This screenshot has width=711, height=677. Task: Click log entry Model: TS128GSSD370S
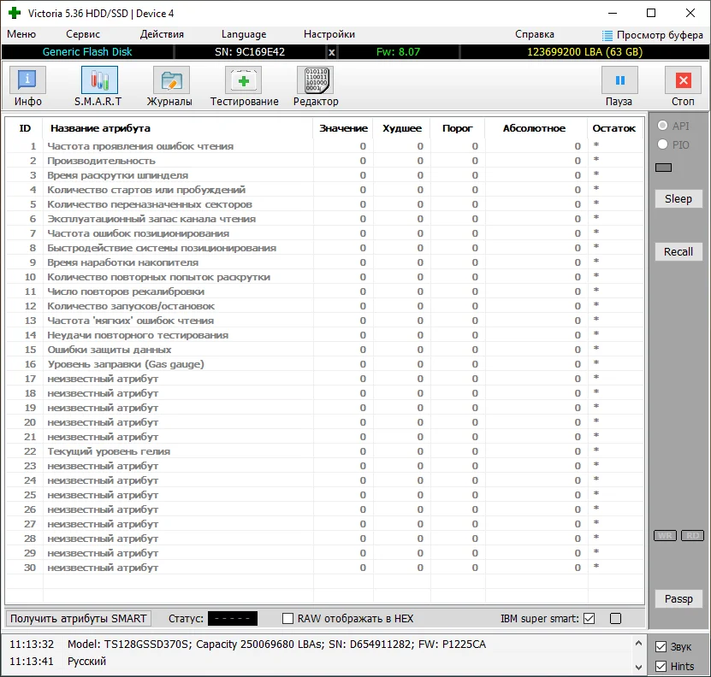click(276, 645)
